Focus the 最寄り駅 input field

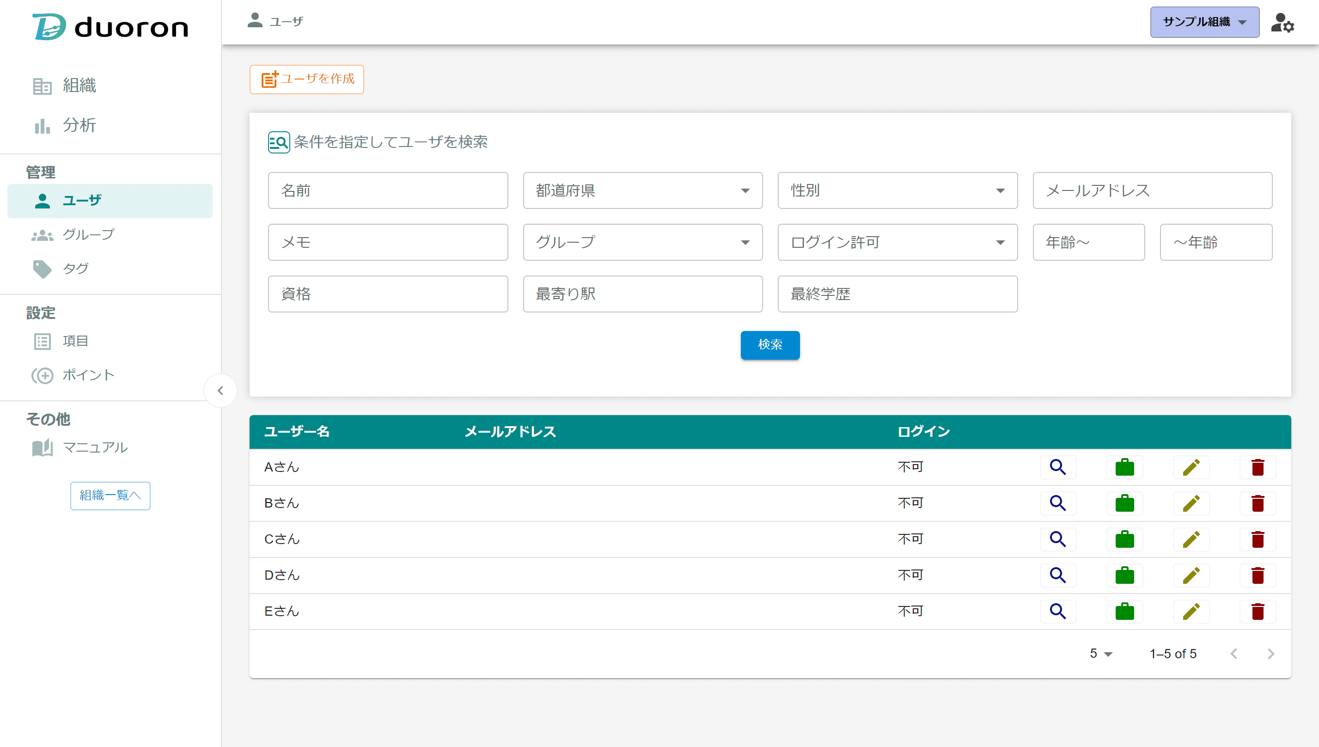click(642, 294)
